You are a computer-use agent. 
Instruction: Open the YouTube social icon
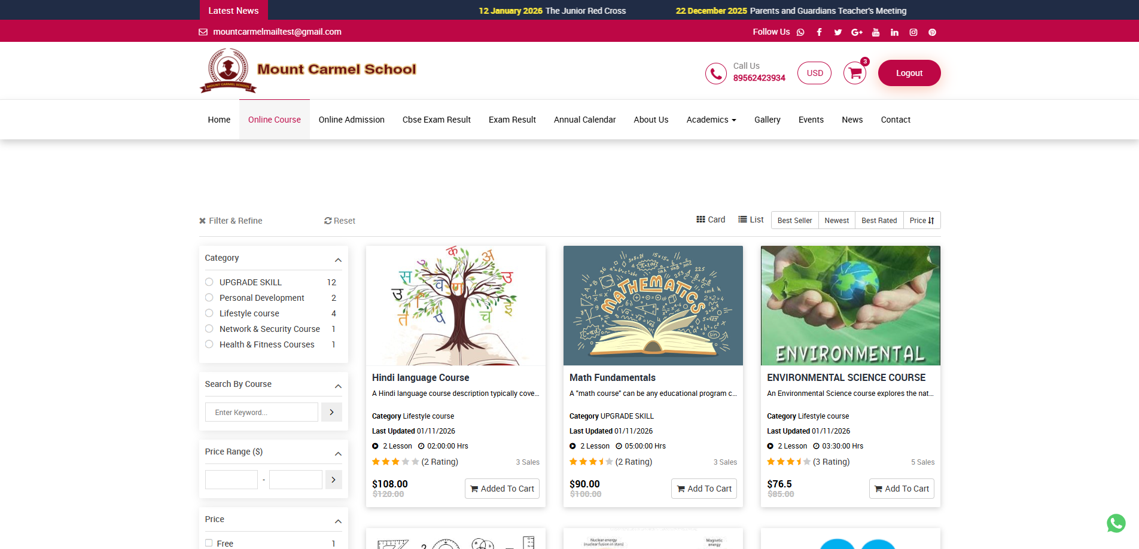pos(876,32)
